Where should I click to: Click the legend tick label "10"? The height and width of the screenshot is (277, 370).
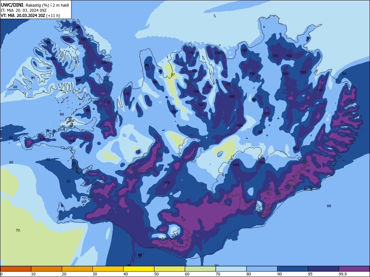tap(33, 274)
